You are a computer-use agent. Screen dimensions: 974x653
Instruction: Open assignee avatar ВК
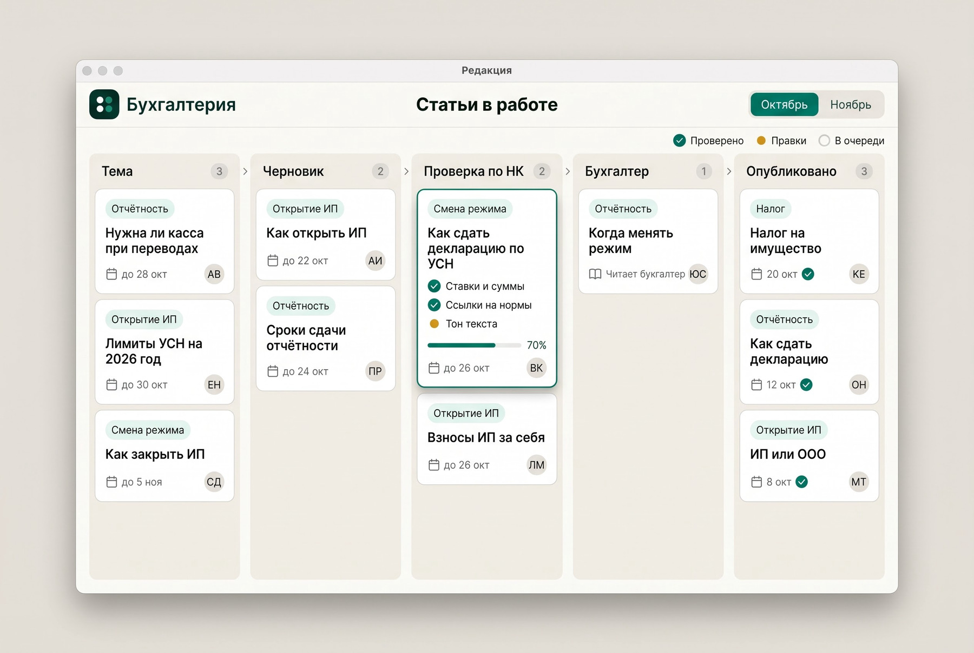coord(536,368)
